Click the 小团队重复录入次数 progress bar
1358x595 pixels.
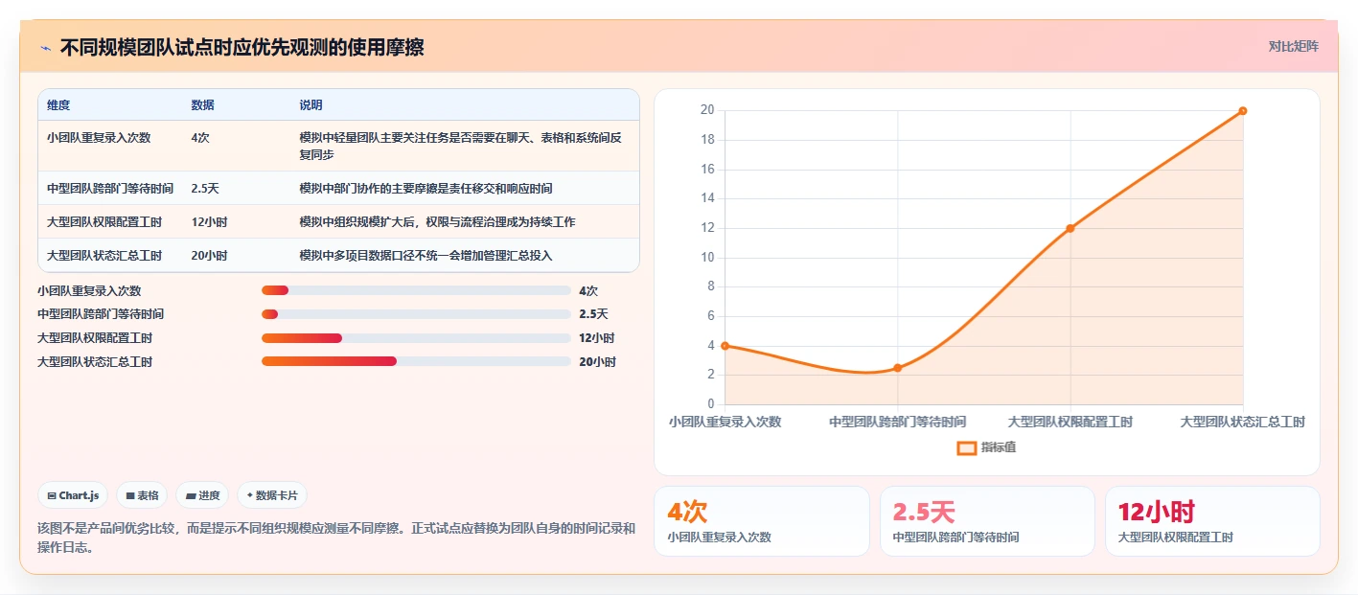pos(416,290)
